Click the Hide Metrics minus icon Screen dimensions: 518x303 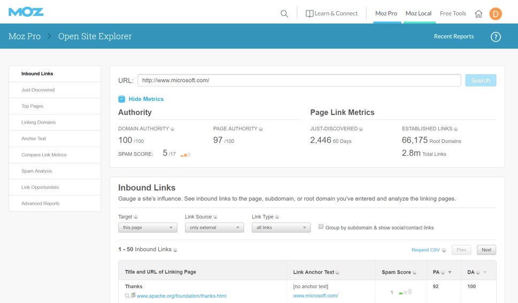coord(121,99)
